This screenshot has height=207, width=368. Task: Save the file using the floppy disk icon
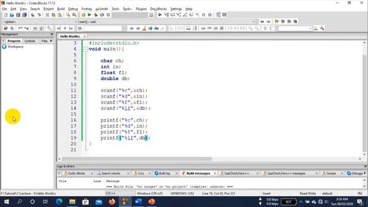pyautogui.click(x=18, y=15)
